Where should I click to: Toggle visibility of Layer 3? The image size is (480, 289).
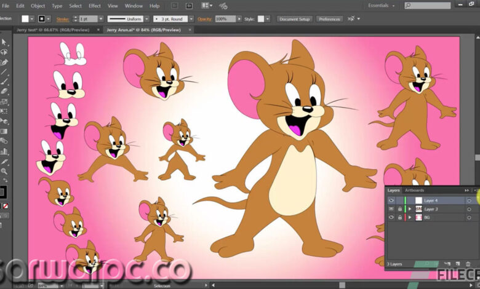click(x=391, y=209)
